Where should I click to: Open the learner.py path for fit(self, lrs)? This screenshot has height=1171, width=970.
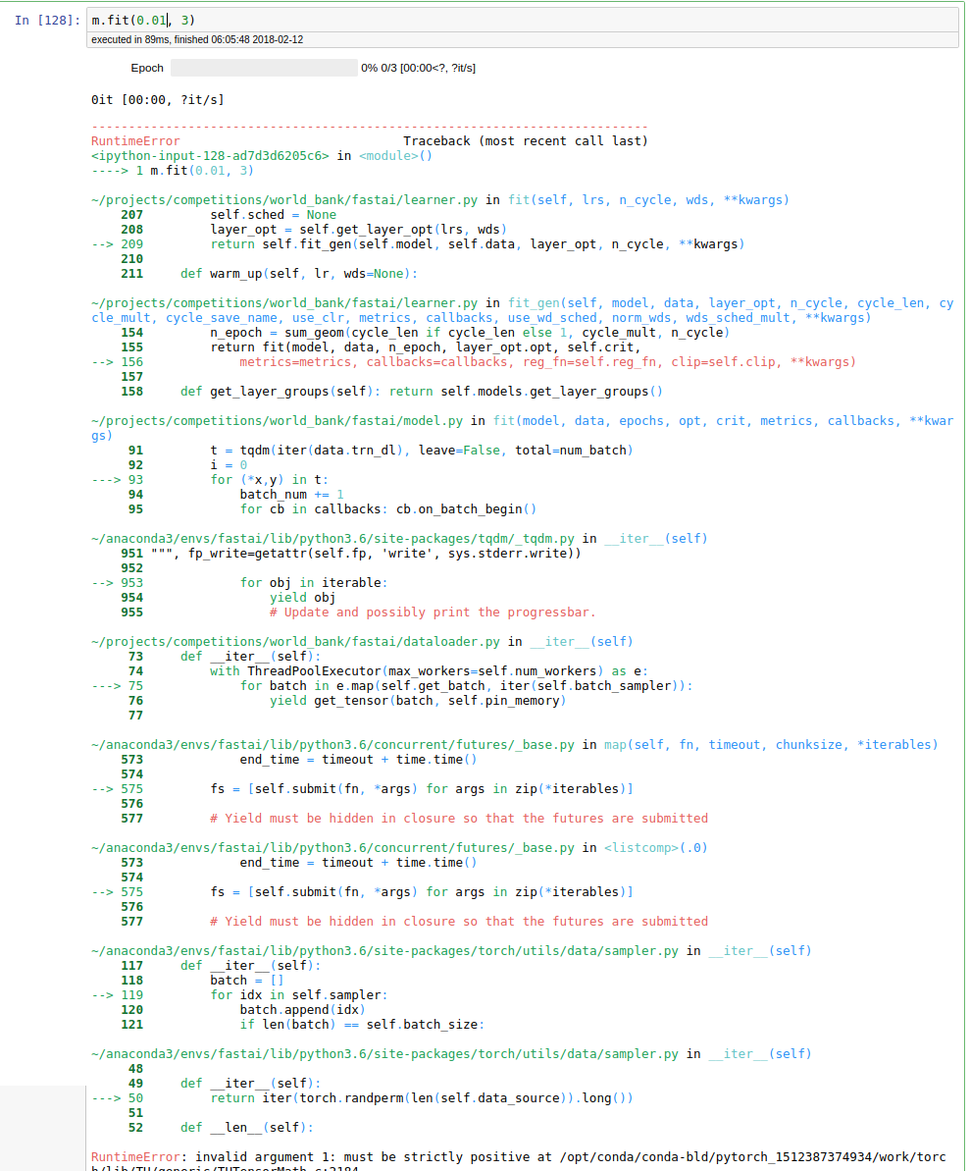[x=284, y=200]
